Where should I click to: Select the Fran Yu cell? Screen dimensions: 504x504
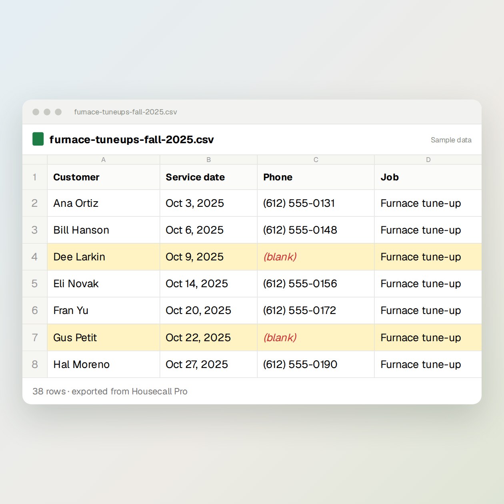point(104,310)
